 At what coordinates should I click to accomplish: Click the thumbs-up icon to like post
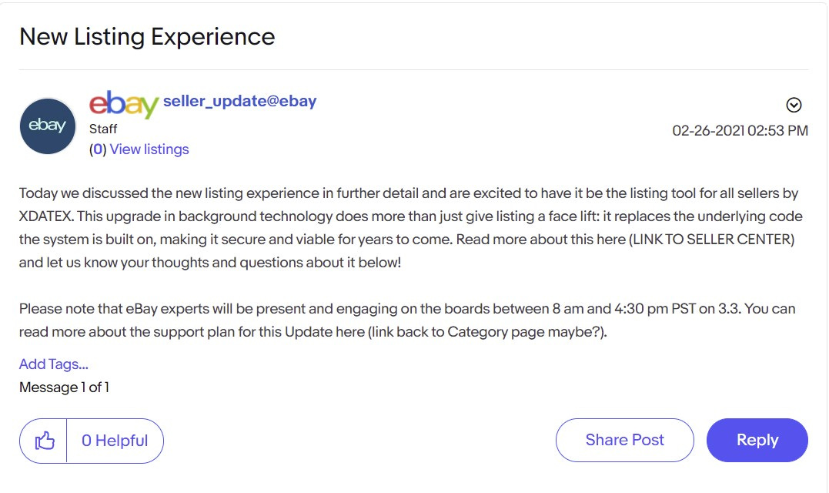click(x=45, y=441)
